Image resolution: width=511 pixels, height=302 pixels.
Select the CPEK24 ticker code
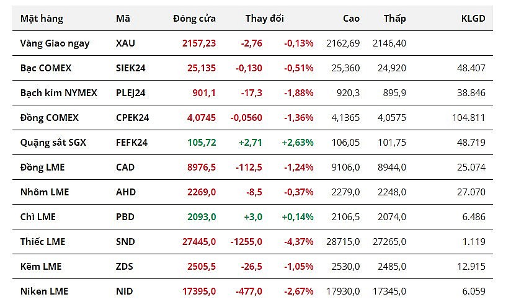(x=132, y=117)
